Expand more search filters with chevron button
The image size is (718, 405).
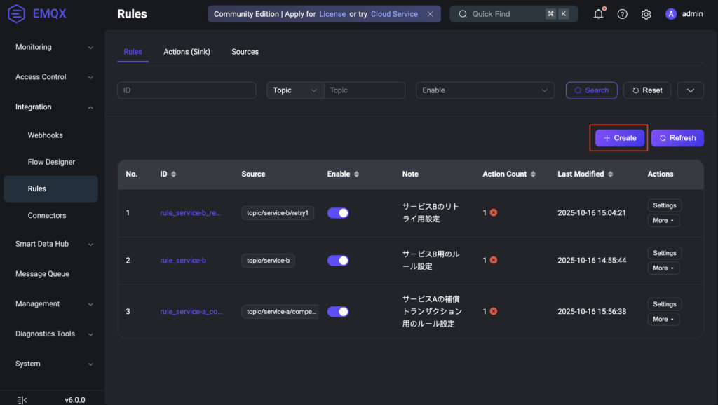pos(691,90)
